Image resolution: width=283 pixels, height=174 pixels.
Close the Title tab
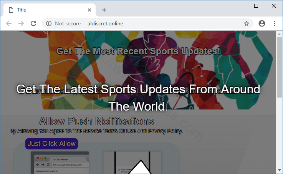pos(90,10)
